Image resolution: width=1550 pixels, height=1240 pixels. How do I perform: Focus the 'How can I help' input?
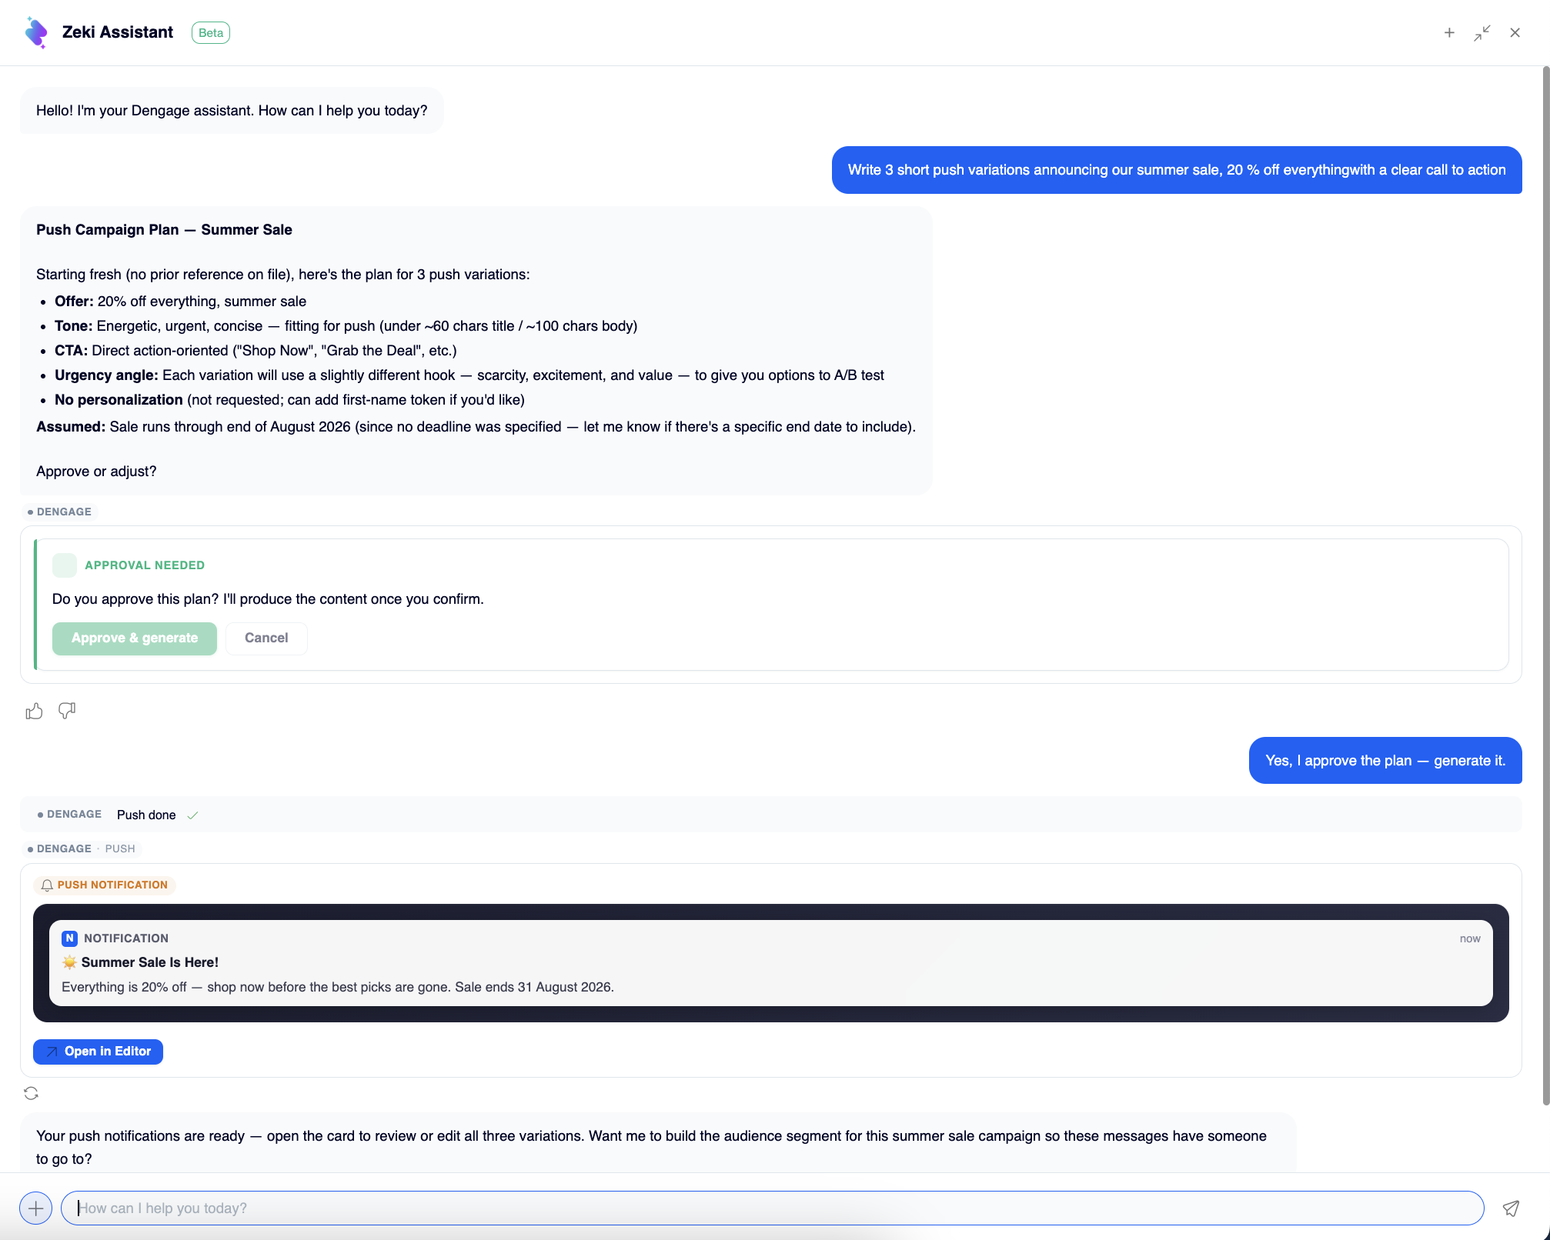[772, 1208]
